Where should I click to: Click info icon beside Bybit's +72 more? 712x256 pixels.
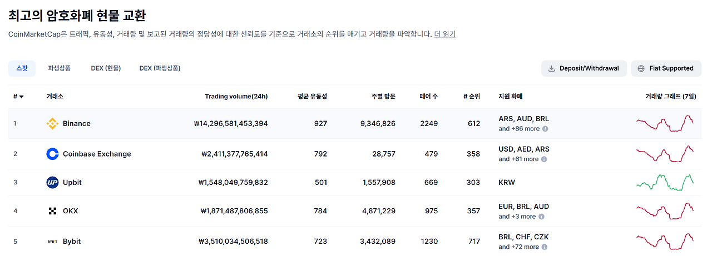(545, 247)
